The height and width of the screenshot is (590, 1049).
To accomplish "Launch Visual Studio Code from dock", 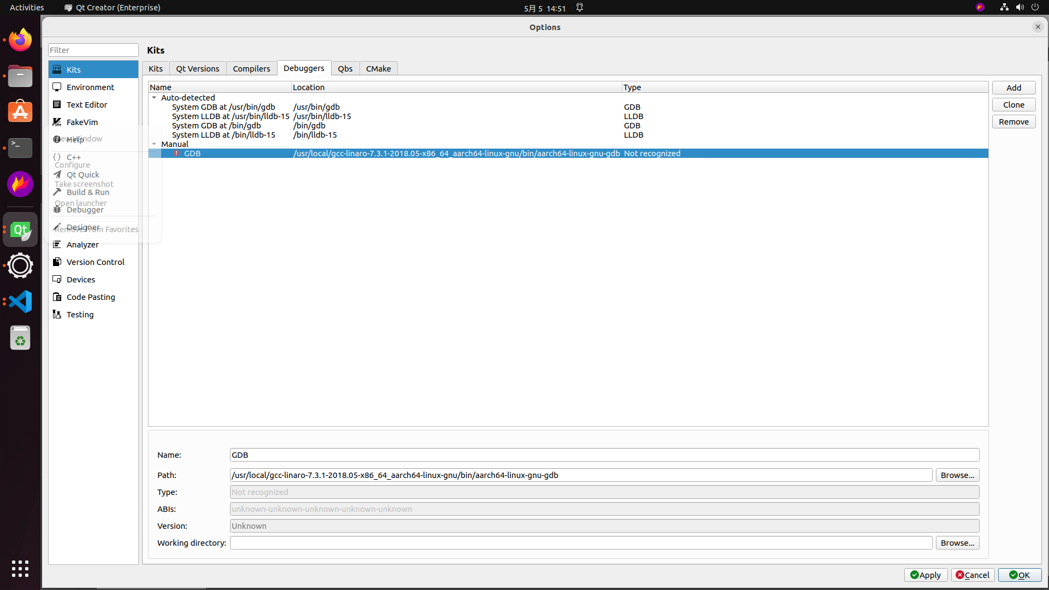I will tap(20, 302).
